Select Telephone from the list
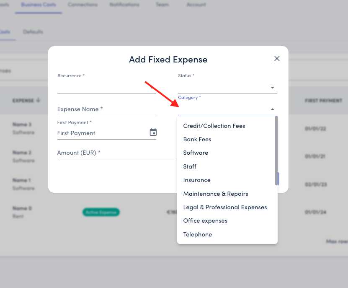Viewport: 348px width, 288px height. tap(198, 234)
